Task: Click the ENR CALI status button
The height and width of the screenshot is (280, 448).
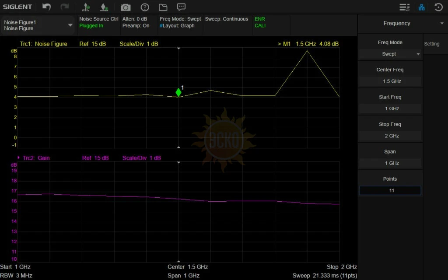Action: [x=260, y=22]
